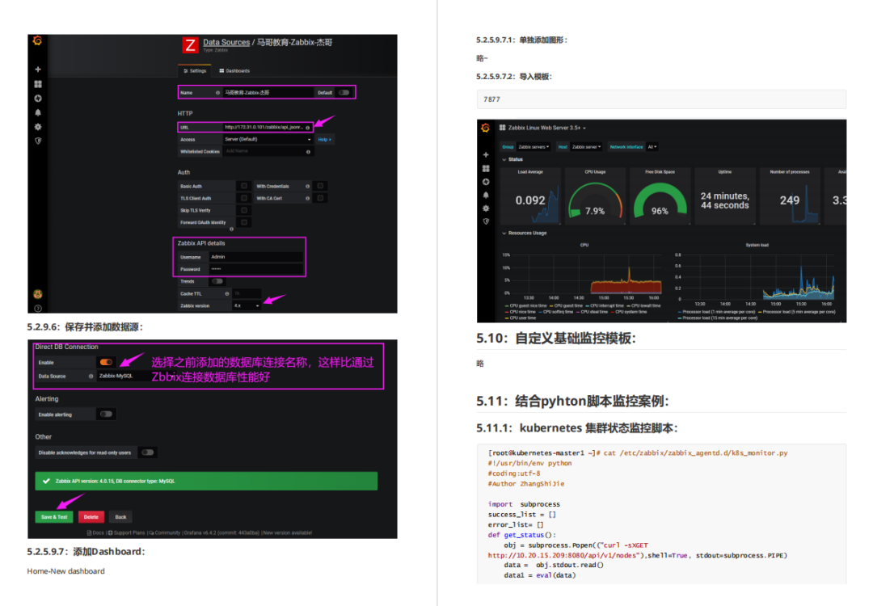Click the Save & Test button
873x606 pixels.
click(53, 516)
